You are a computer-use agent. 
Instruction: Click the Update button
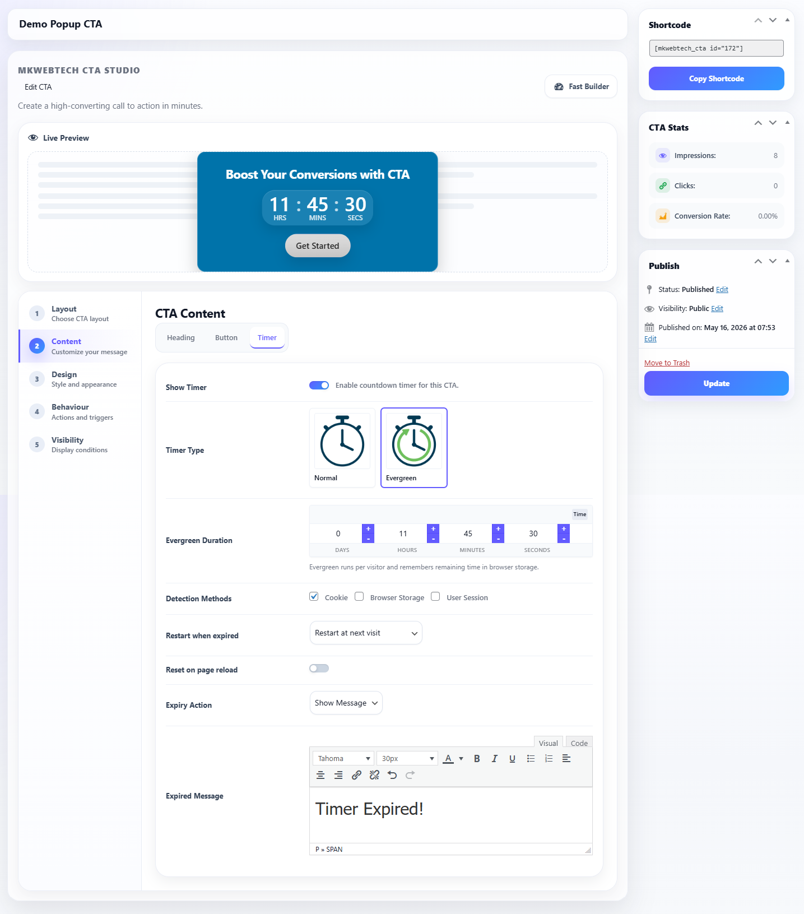[x=717, y=383]
